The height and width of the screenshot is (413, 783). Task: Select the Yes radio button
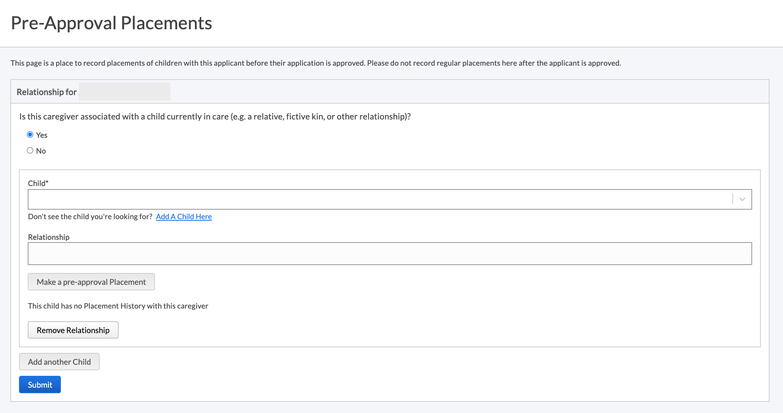(30, 135)
